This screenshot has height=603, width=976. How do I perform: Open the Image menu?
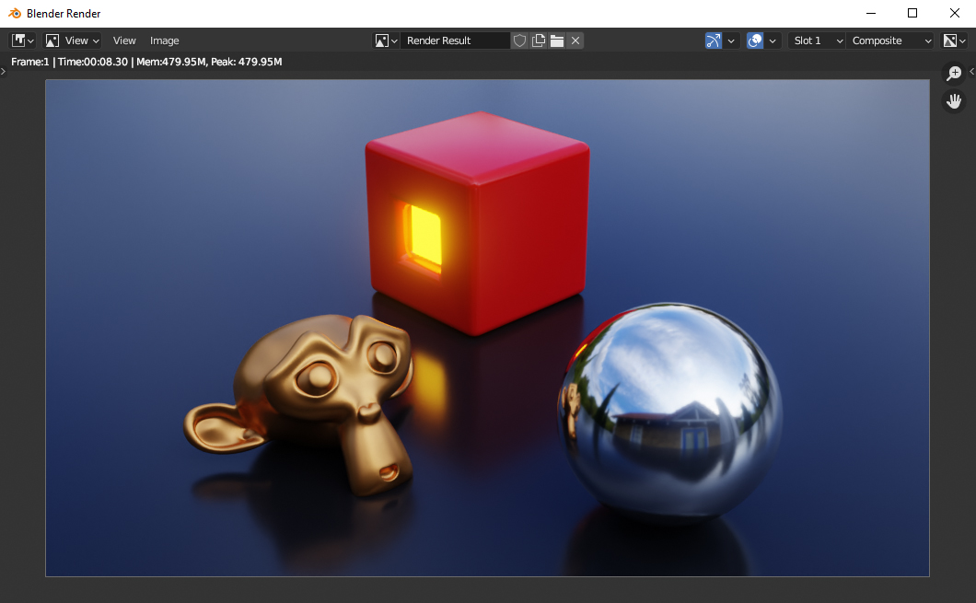point(164,40)
